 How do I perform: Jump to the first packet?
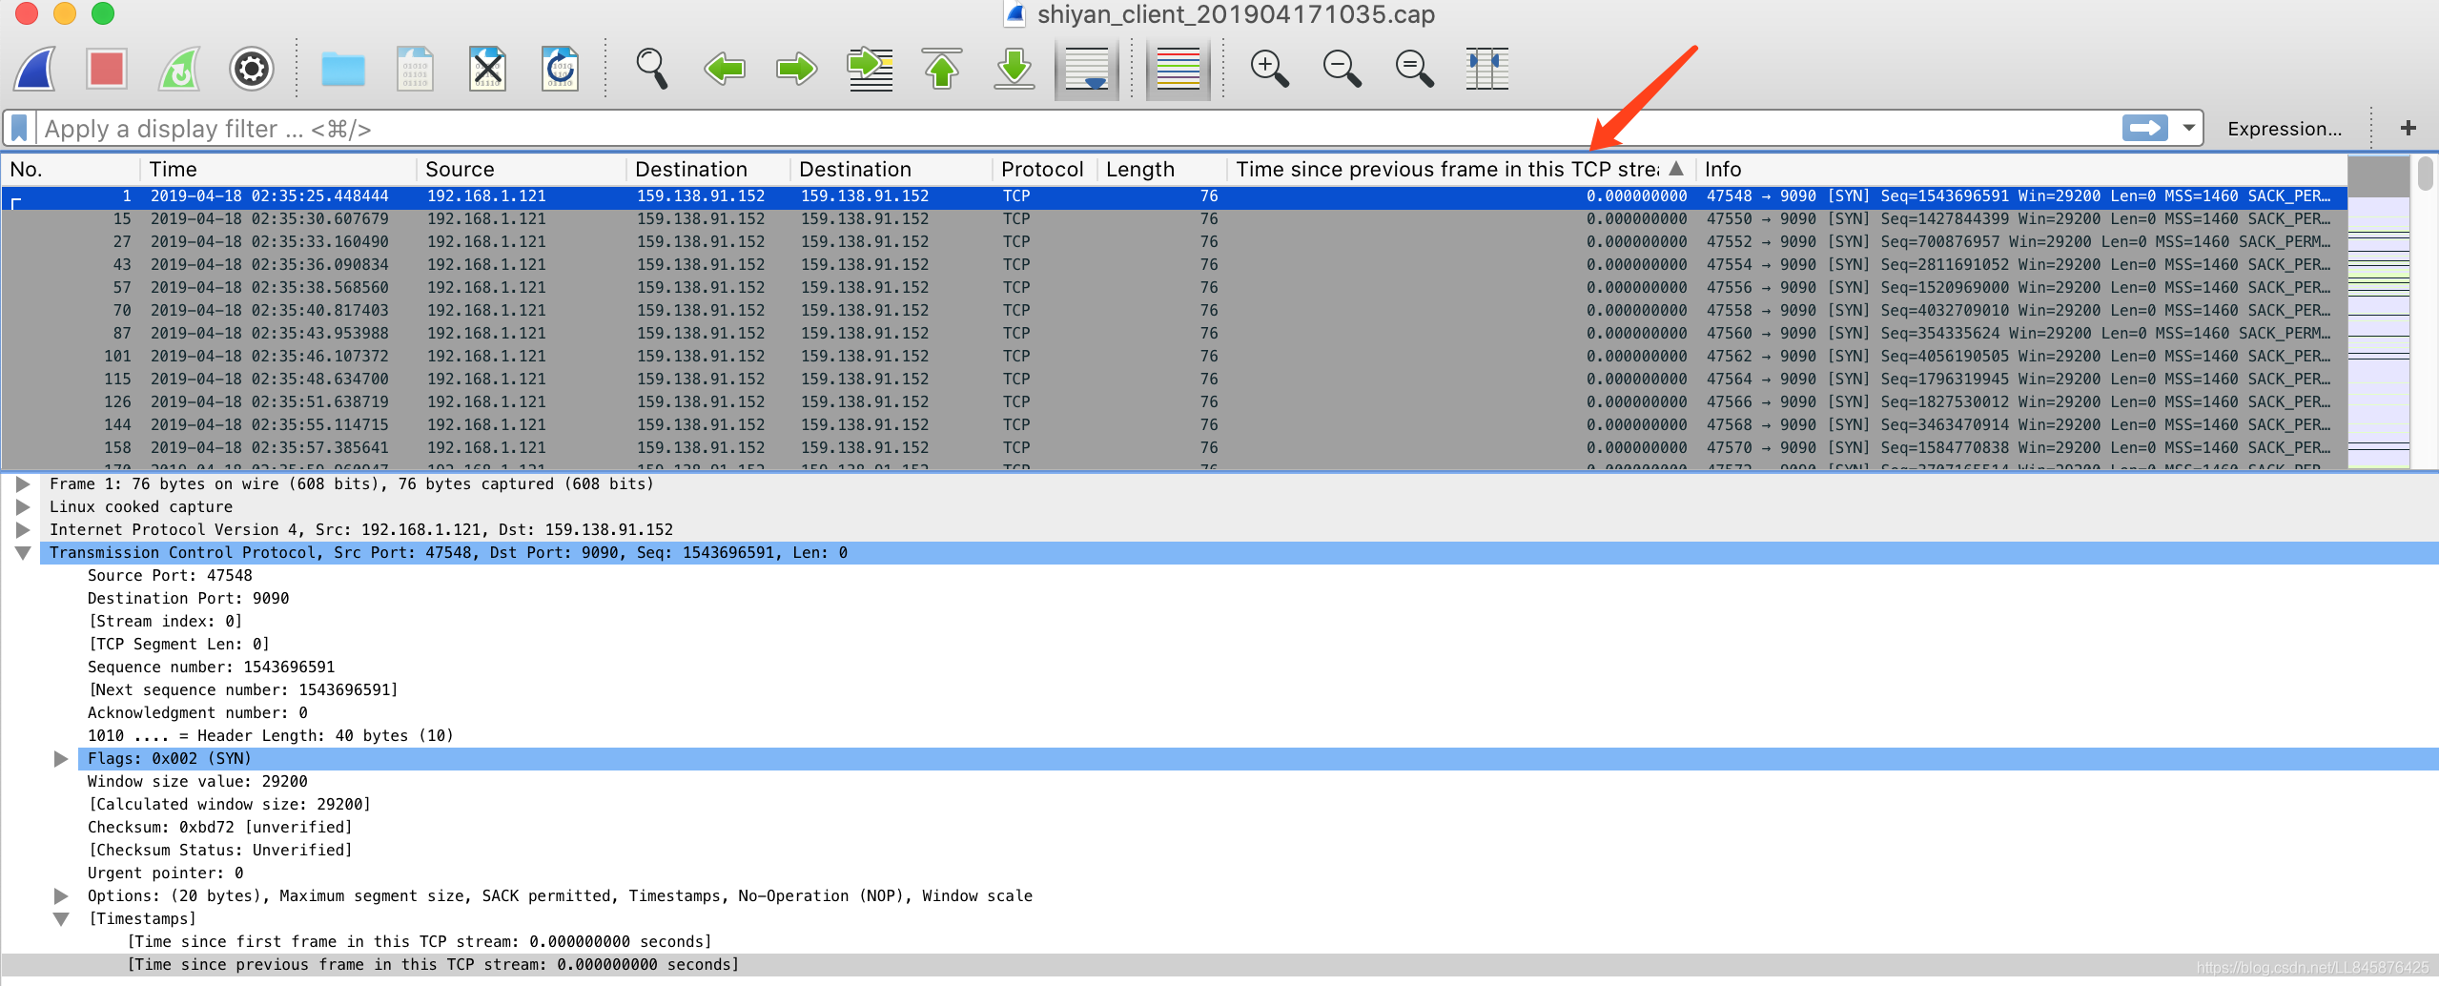click(942, 69)
